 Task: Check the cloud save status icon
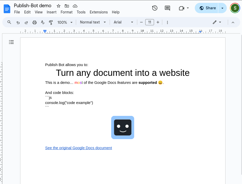[x=75, y=6]
